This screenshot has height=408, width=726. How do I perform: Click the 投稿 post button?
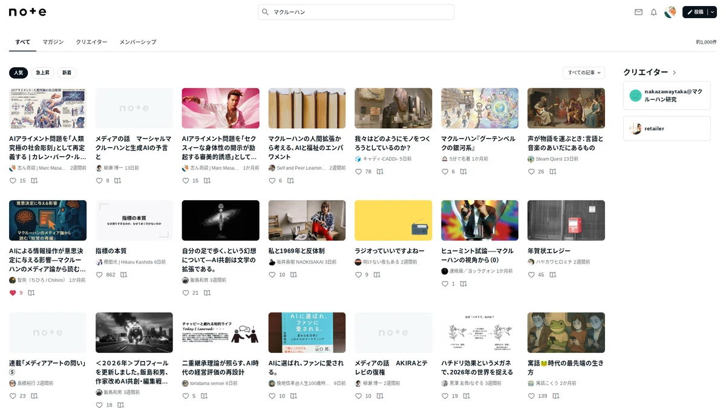(695, 12)
